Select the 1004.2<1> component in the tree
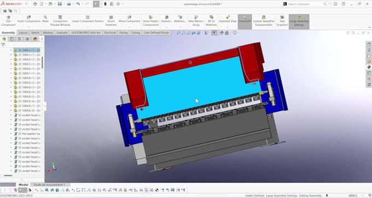 tap(27, 50)
